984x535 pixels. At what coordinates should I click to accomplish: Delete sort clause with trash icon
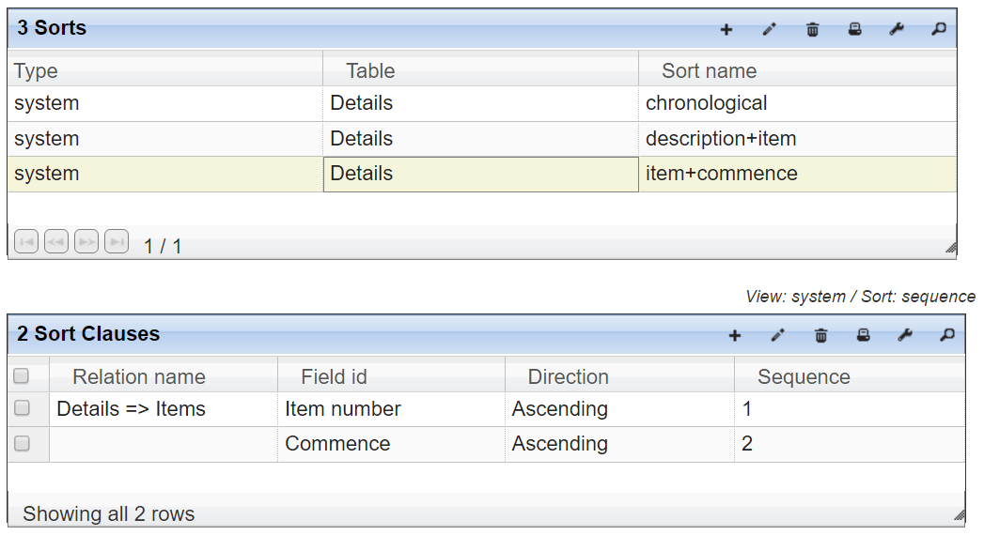point(820,336)
